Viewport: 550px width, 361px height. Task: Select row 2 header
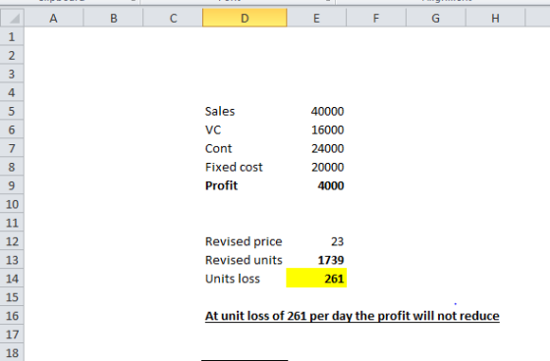[x=12, y=55]
